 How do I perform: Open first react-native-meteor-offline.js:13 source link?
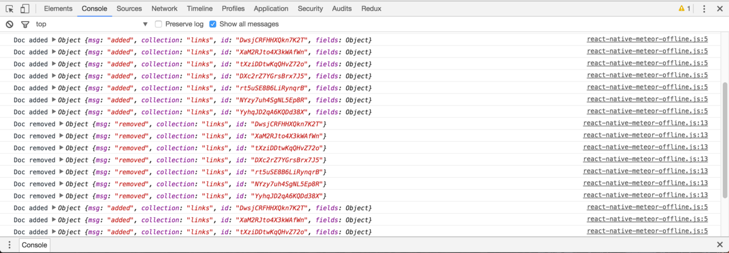point(645,123)
